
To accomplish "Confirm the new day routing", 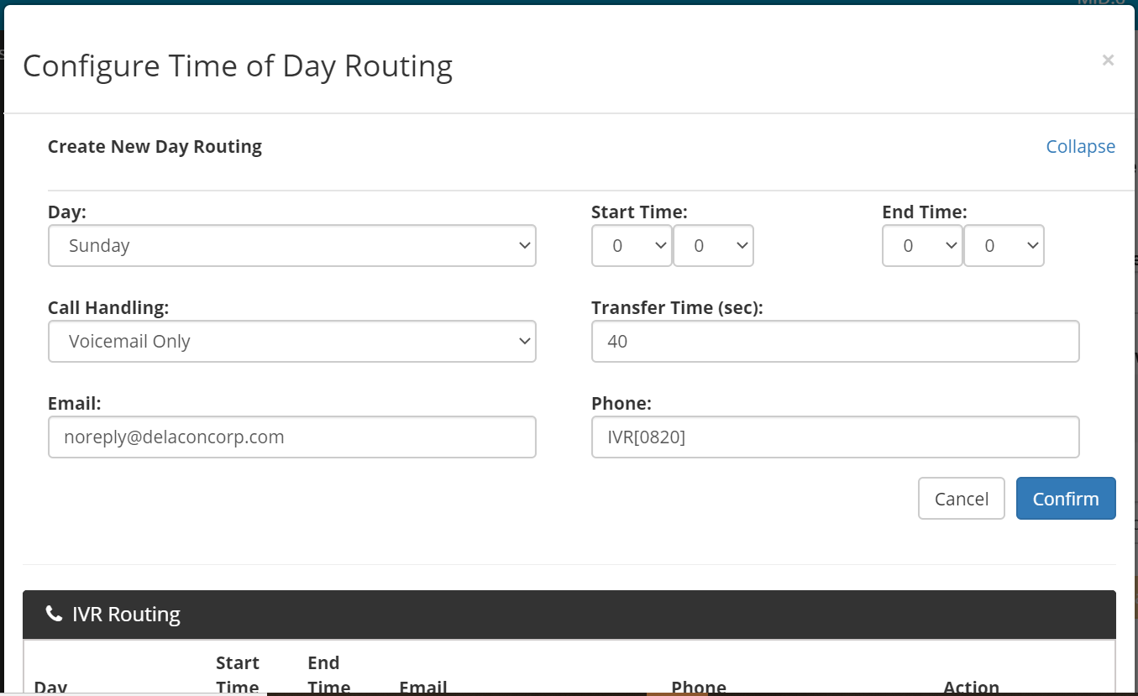I will click(x=1066, y=499).
